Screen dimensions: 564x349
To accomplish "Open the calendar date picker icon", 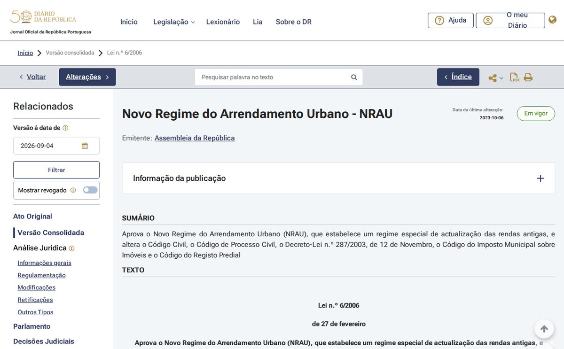I will [x=85, y=146].
